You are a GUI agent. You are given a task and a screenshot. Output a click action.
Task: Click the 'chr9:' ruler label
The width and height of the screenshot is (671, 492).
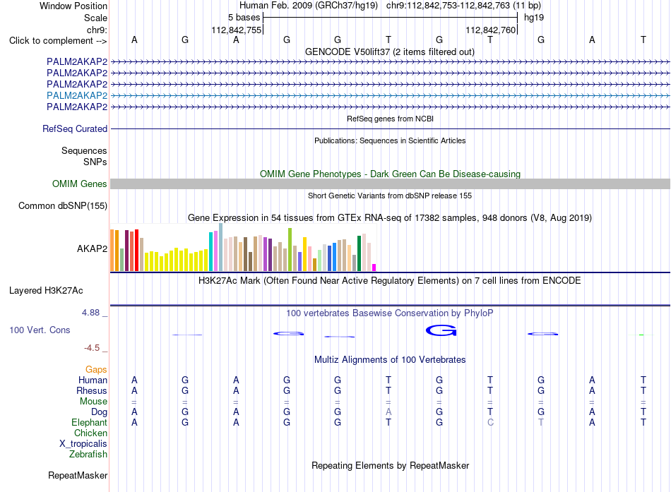coord(97,30)
